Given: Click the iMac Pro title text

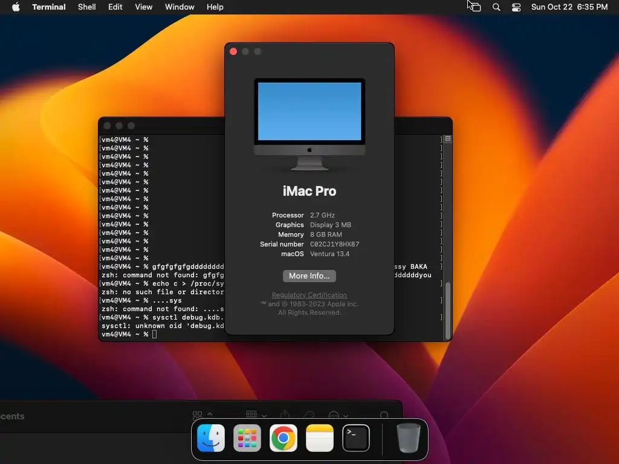Looking at the screenshot, I should pyautogui.click(x=309, y=191).
